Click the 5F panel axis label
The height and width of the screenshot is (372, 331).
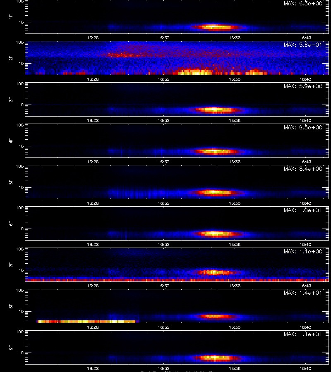click(11, 182)
